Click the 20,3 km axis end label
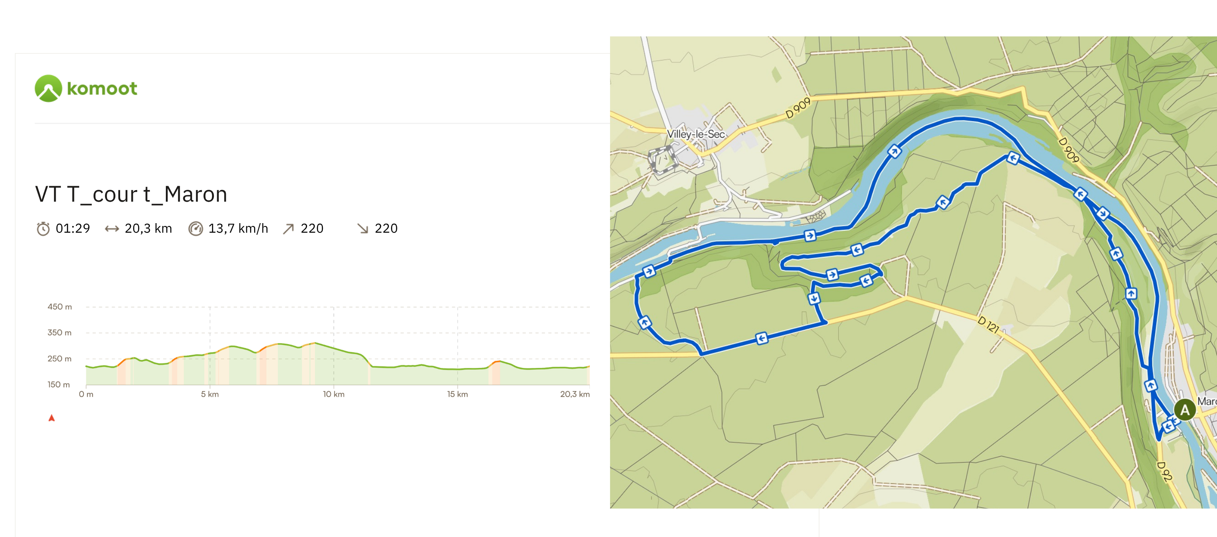This screenshot has height=537, width=1217. pyautogui.click(x=574, y=394)
